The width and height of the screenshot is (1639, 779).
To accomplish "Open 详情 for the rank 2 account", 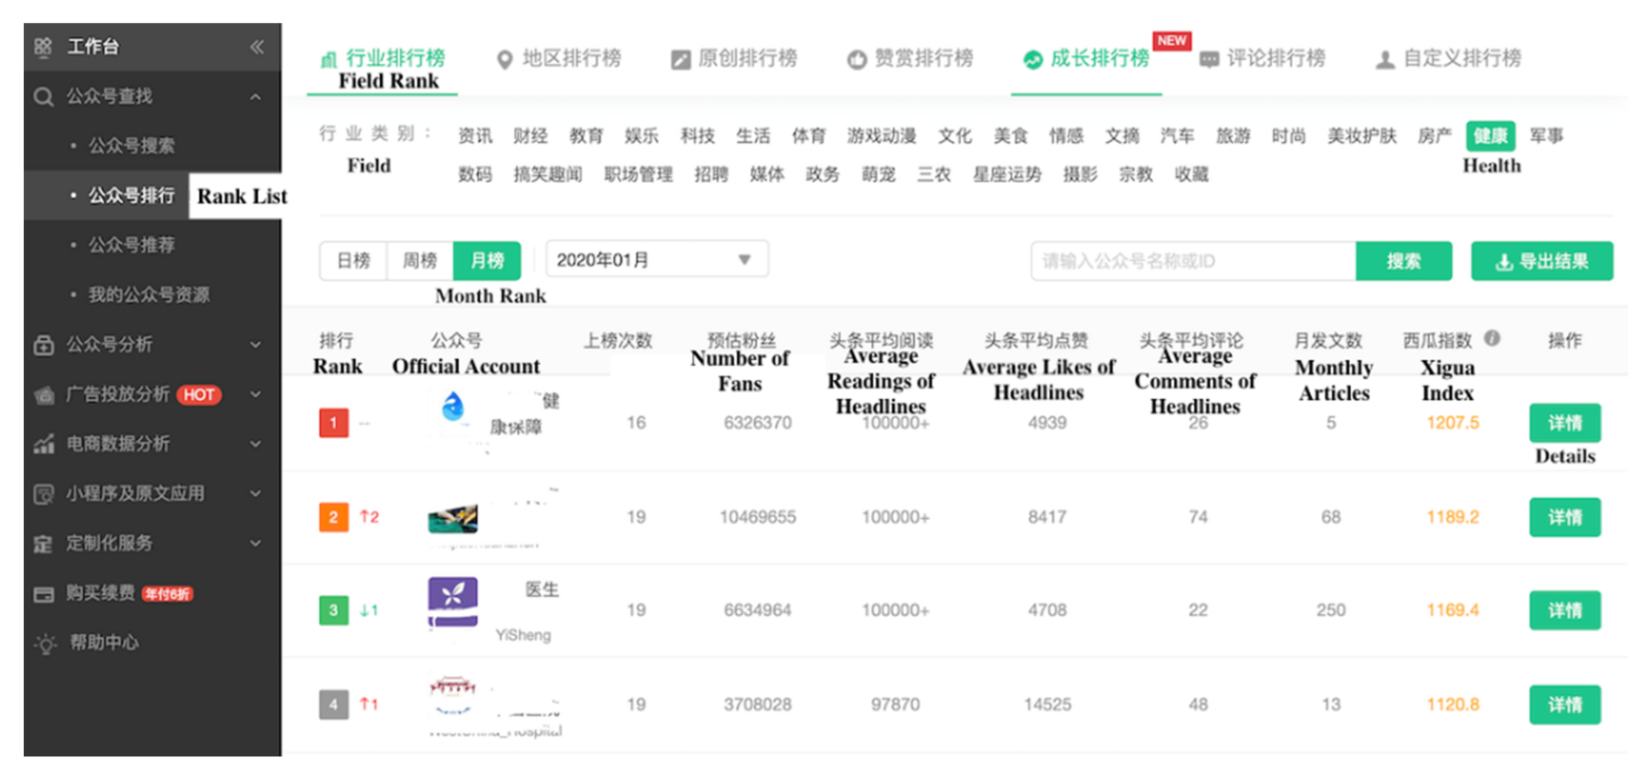I will [1564, 517].
